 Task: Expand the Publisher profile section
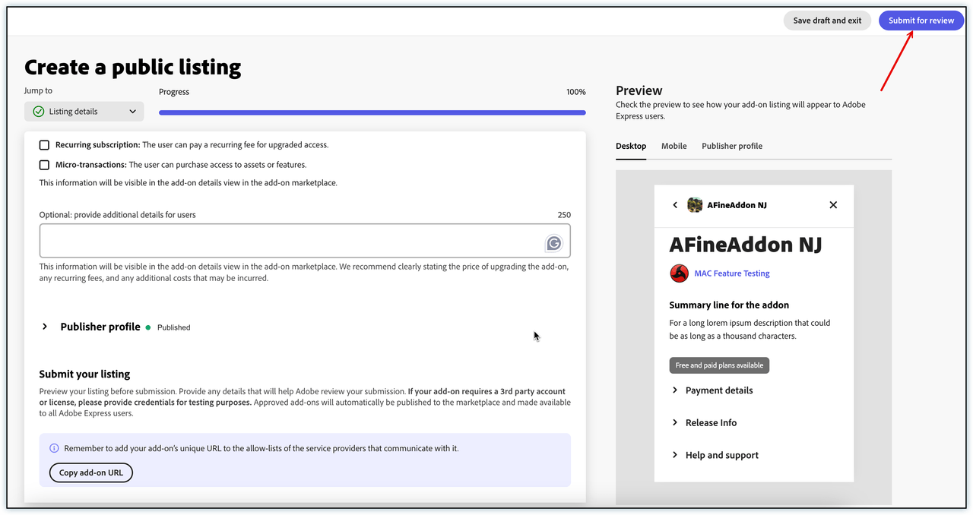click(x=45, y=327)
